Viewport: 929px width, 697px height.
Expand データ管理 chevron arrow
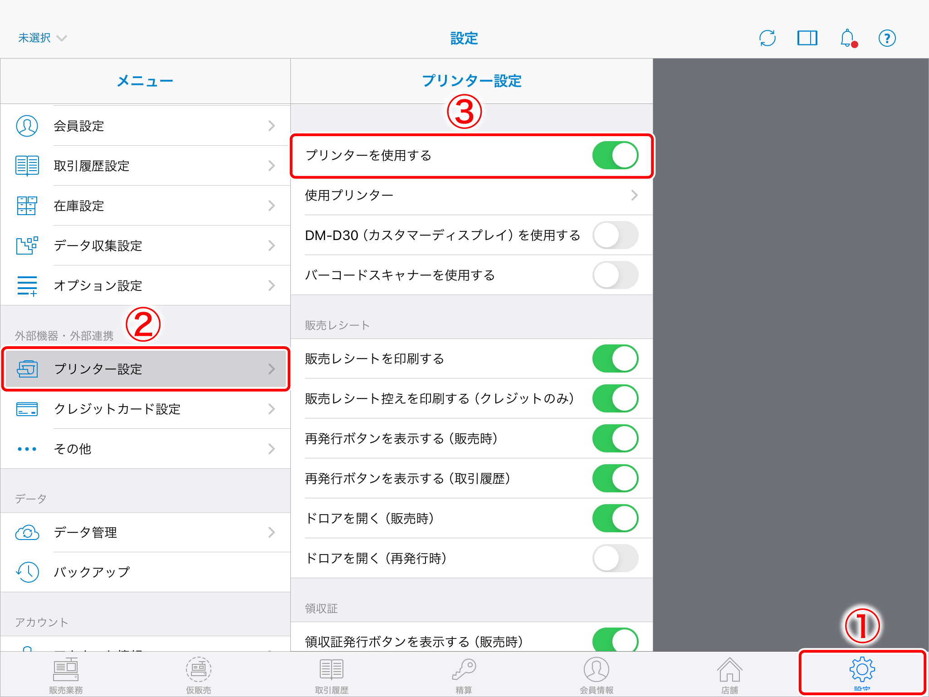coord(271,532)
